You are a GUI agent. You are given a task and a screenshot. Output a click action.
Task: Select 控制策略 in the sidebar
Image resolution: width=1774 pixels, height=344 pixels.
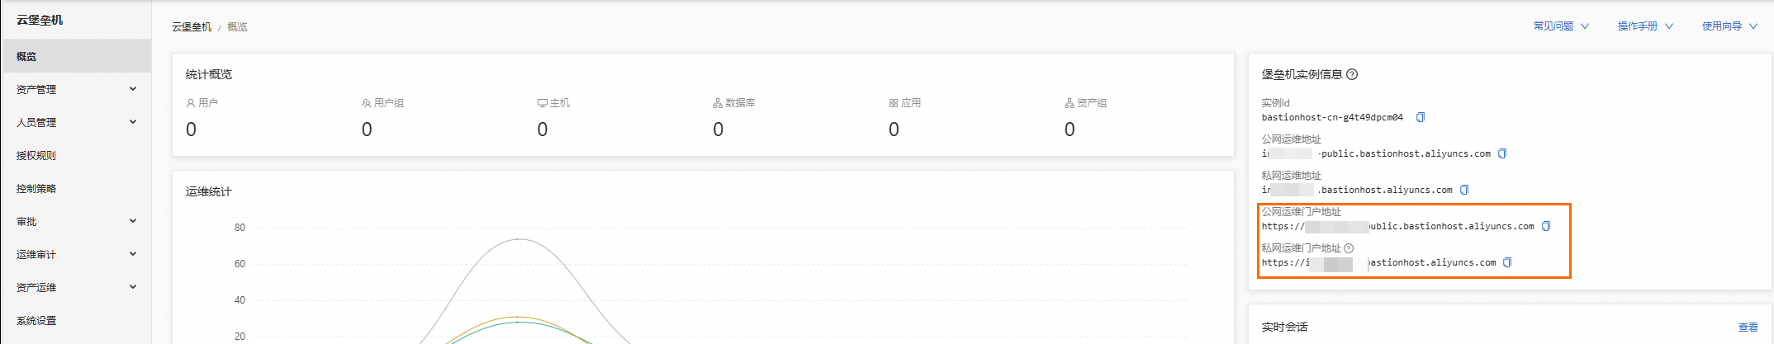pos(36,188)
